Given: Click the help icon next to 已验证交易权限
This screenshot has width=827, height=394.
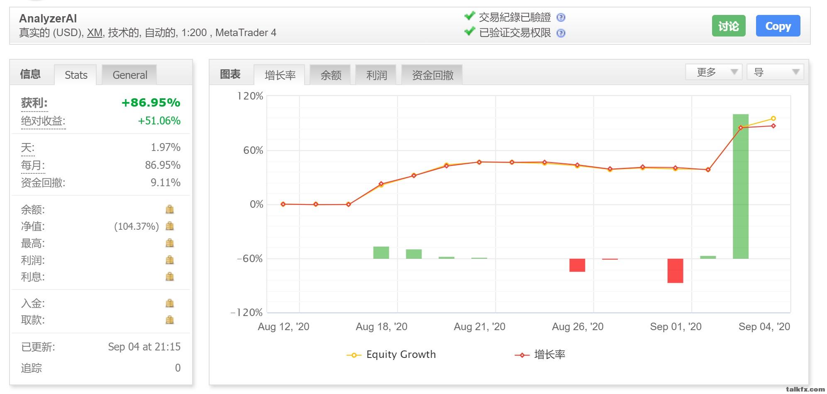Looking at the screenshot, I should [x=561, y=33].
